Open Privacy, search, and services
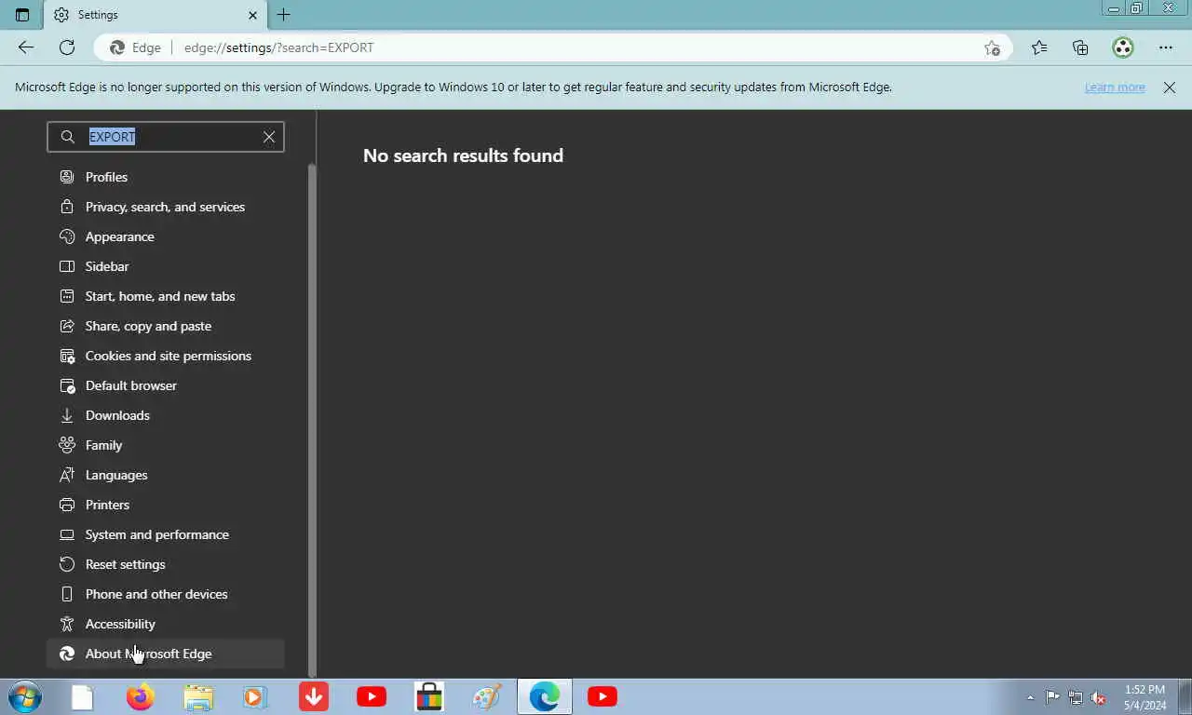1192x715 pixels. tap(166, 207)
